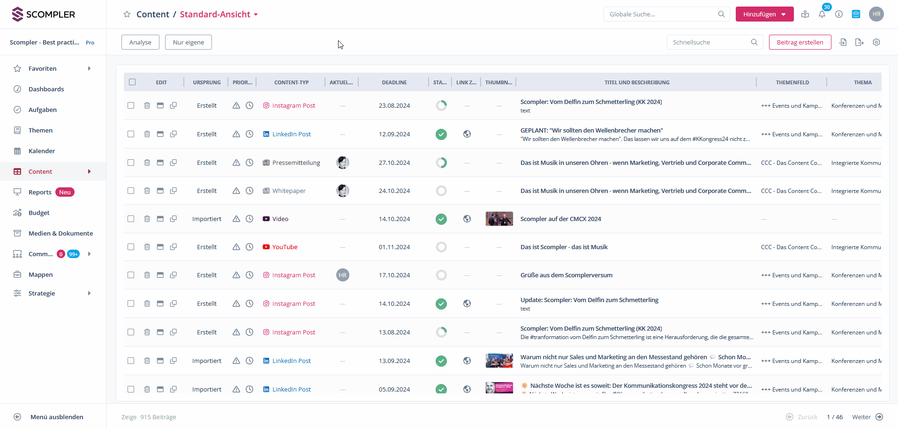
Task: Go to Medien & Dokumente
Action: 60,233
